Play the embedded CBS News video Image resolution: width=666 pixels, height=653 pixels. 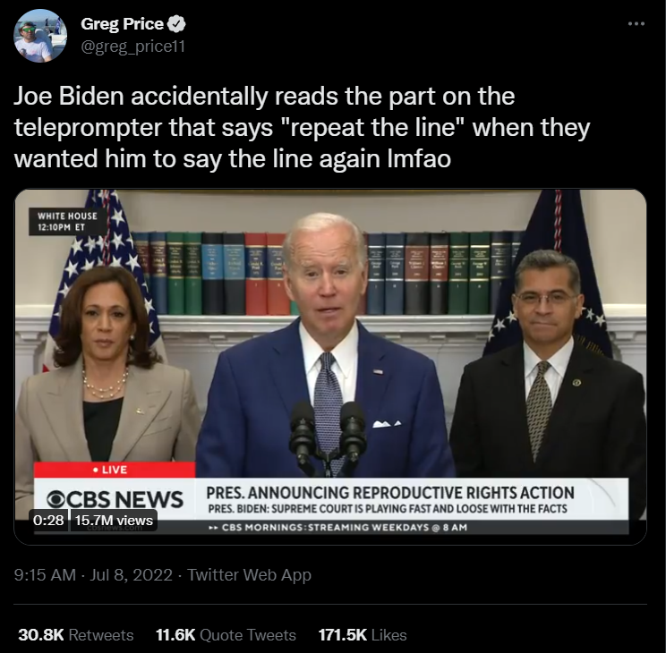pyautogui.click(x=330, y=367)
